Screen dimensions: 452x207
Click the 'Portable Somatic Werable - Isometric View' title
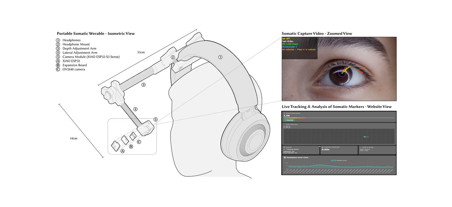(96, 34)
